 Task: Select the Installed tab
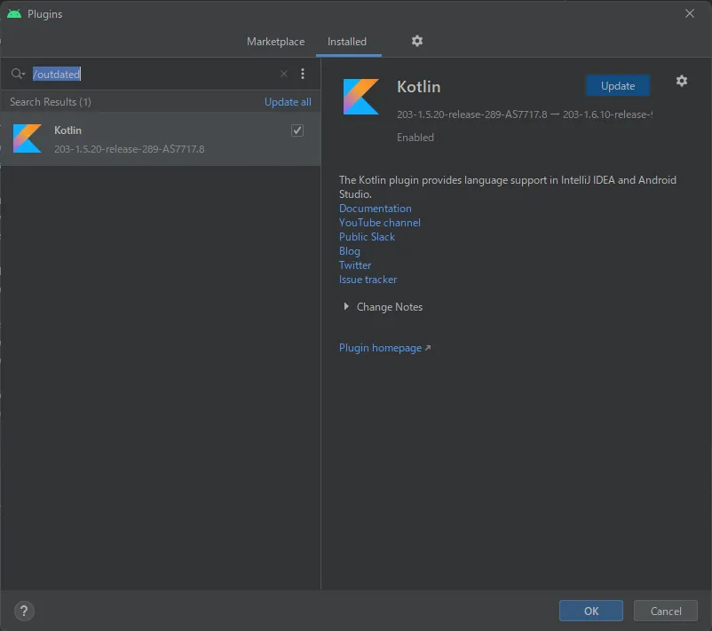click(x=347, y=42)
